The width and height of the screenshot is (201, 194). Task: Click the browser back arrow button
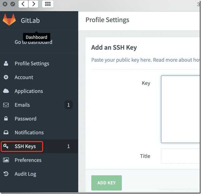click(23, 4)
